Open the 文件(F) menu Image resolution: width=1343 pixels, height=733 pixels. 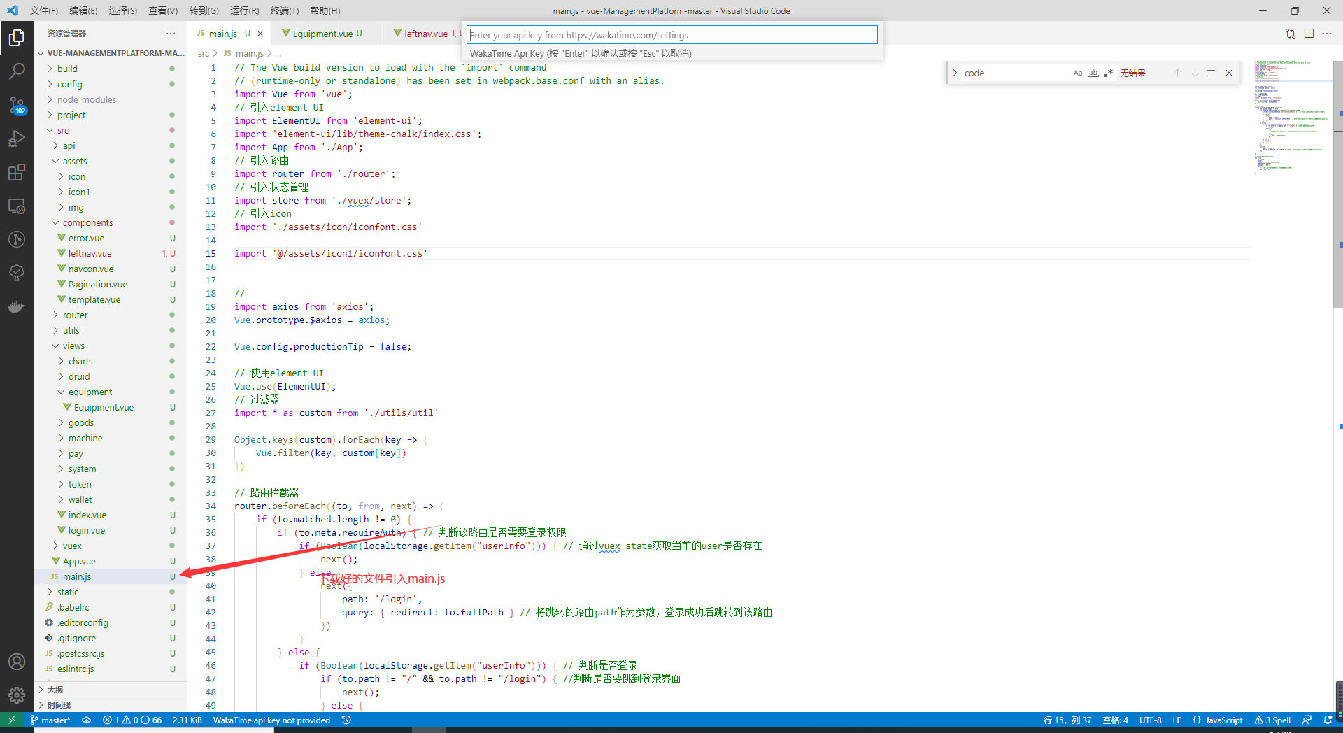coord(44,10)
